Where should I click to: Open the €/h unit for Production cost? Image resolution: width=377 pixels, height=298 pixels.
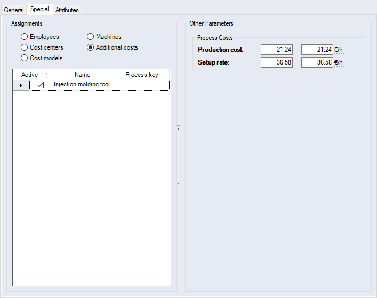[x=339, y=50]
